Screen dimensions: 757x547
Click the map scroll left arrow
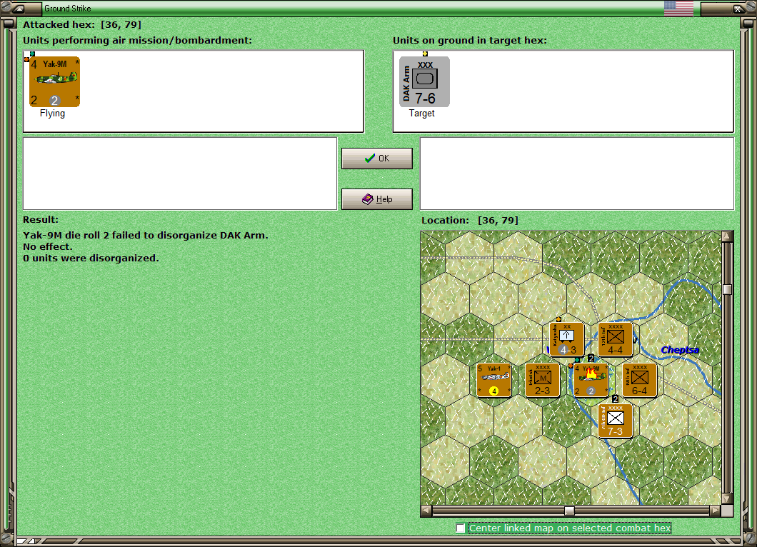[x=426, y=511]
